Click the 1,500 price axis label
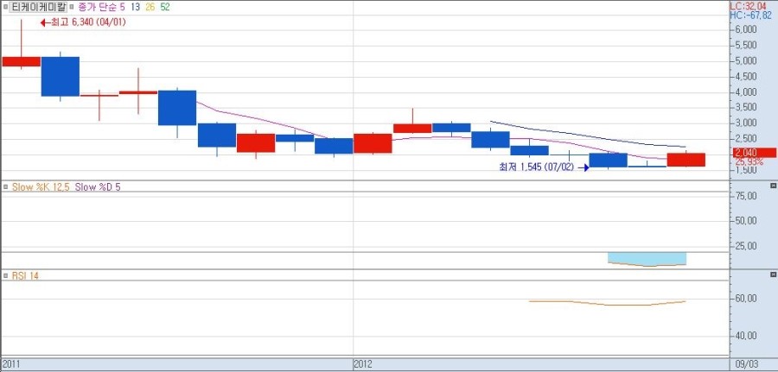Image resolution: width=778 pixels, height=372 pixels. pyautogui.click(x=746, y=170)
